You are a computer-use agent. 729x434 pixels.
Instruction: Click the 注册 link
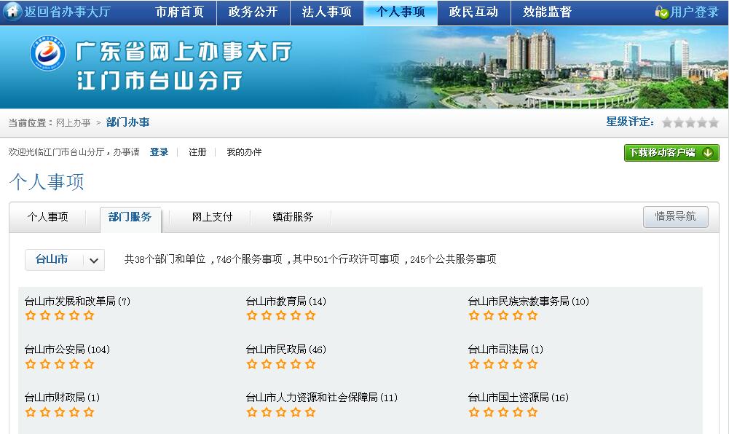click(197, 152)
